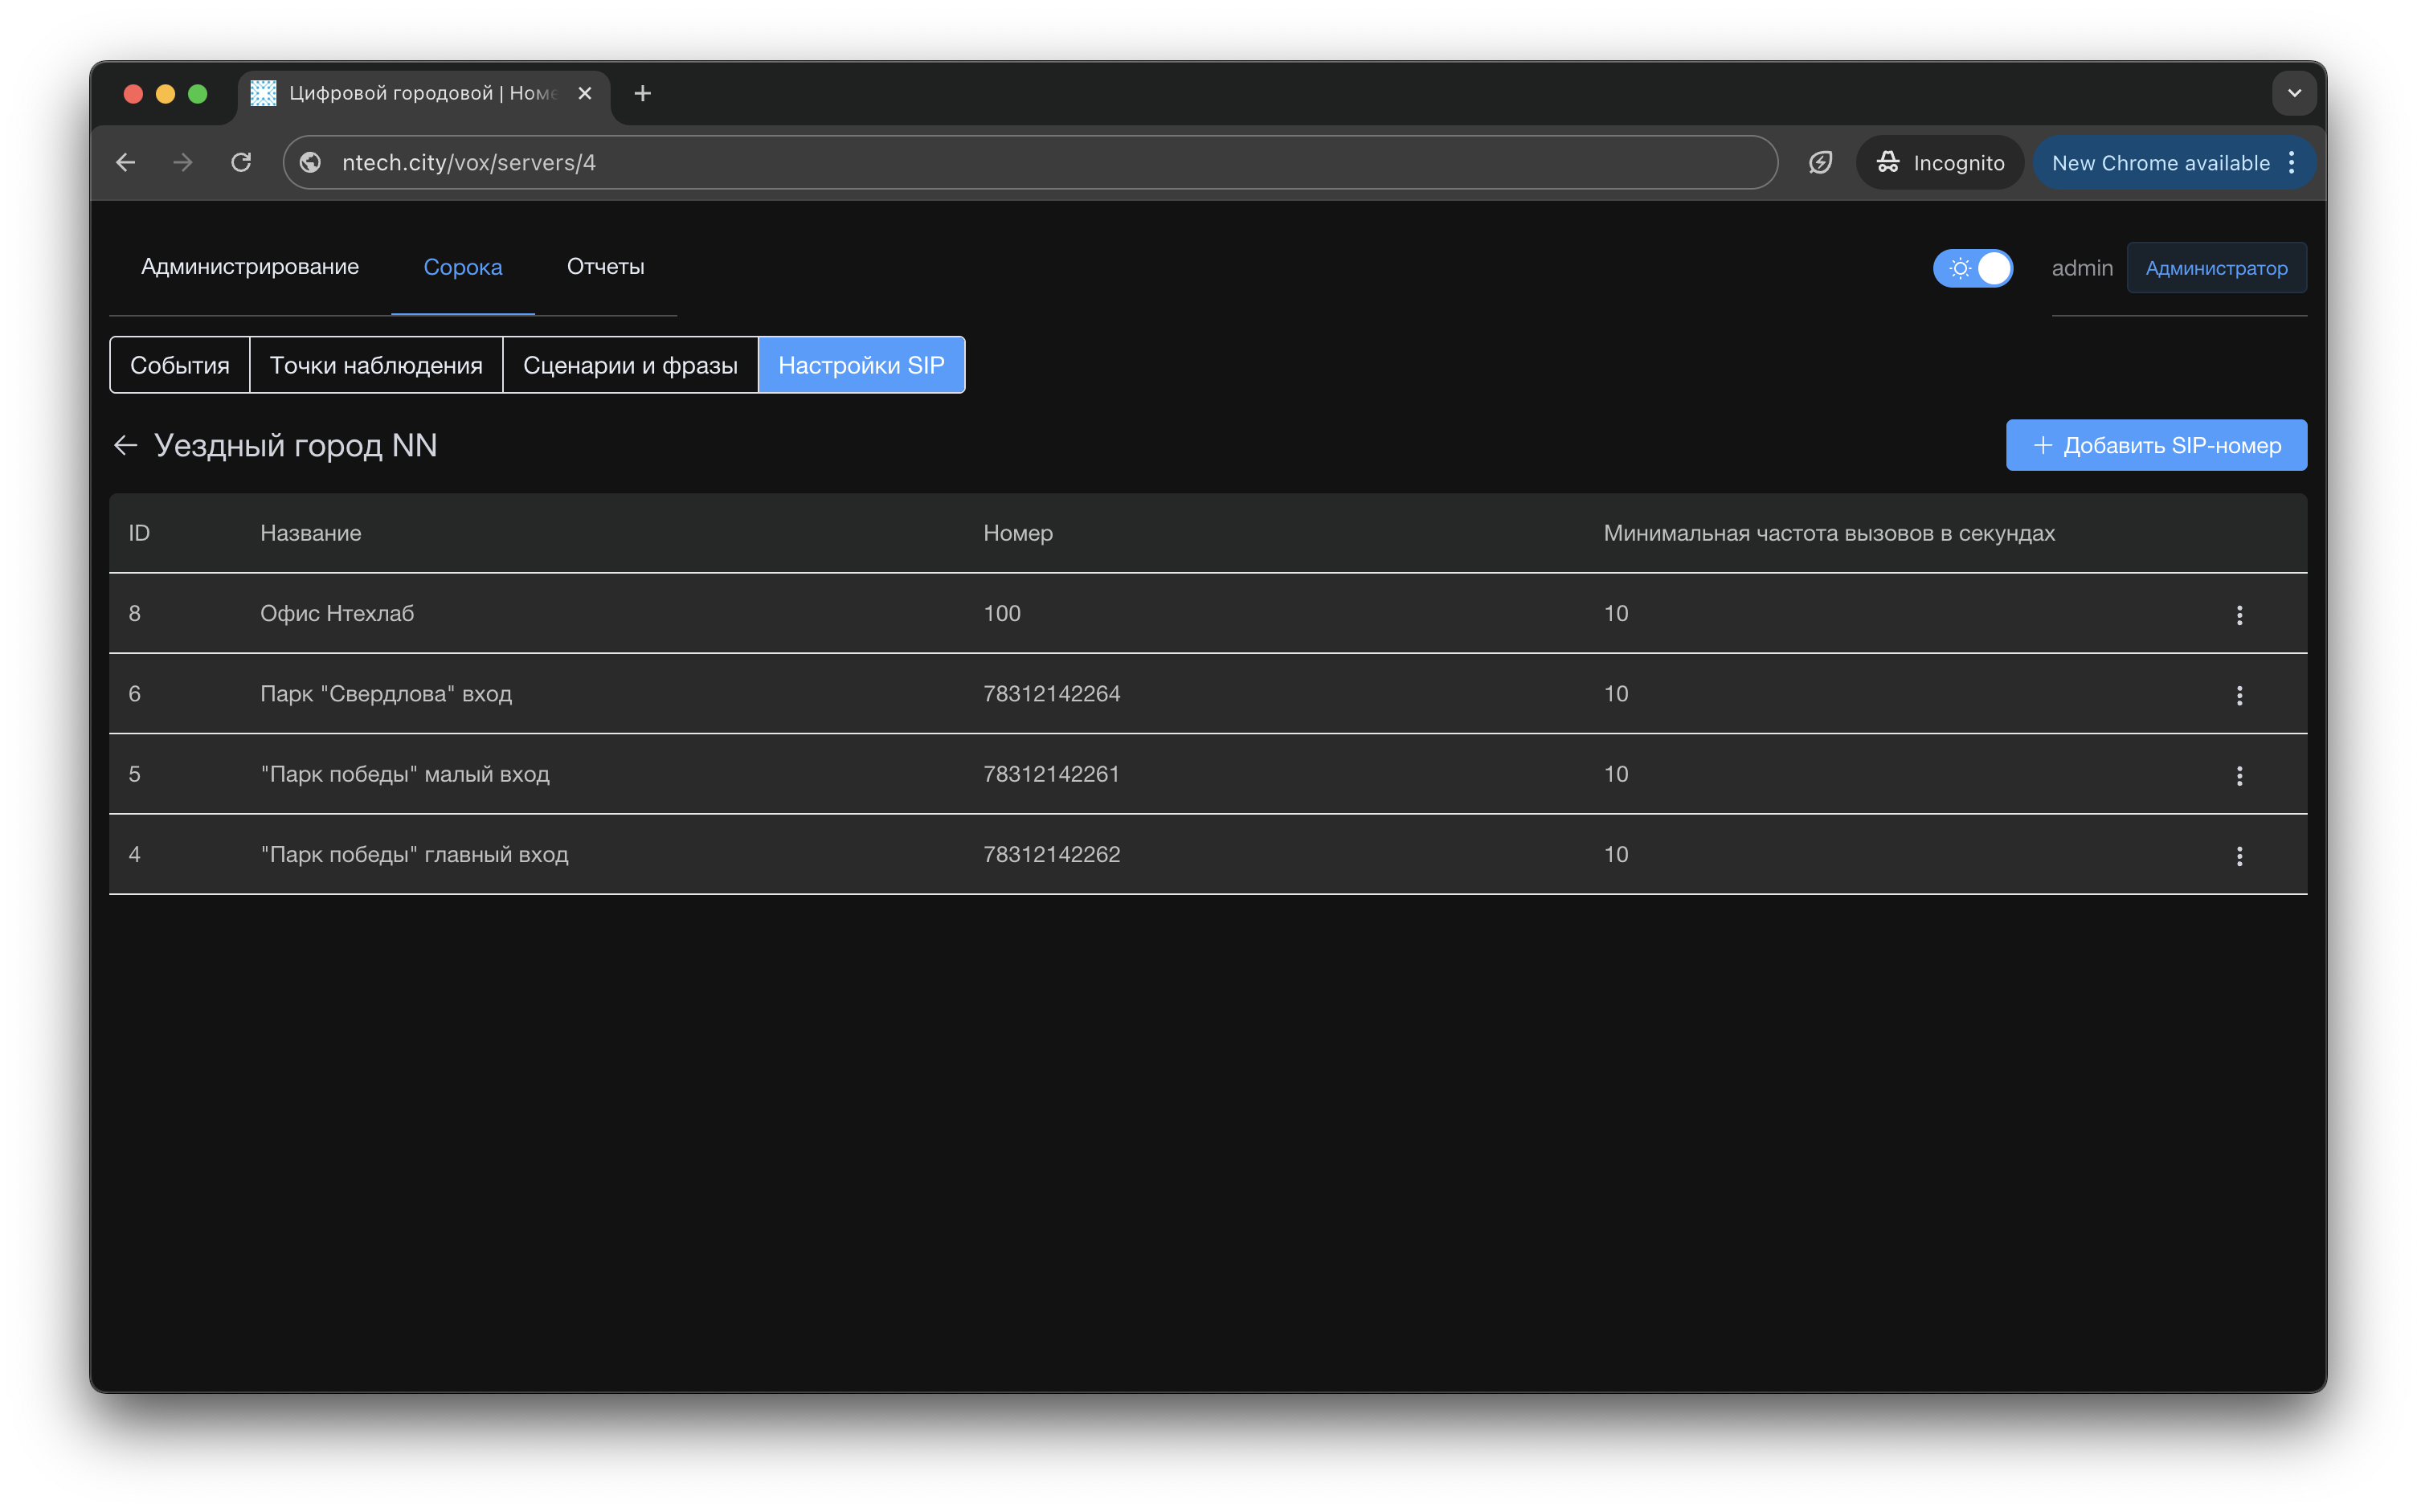The width and height of the screenshot is (2417, 1512).
Task: Click the Incognito indicator button
Action: (1939, 163)
